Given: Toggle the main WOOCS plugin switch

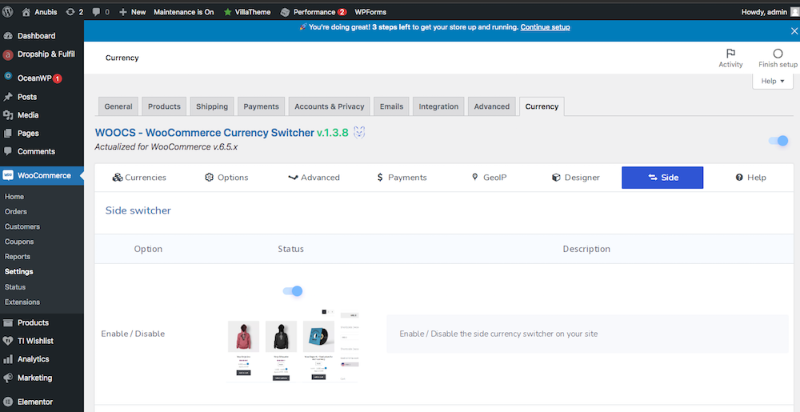Looking at the screenshot, I should 778,141.
